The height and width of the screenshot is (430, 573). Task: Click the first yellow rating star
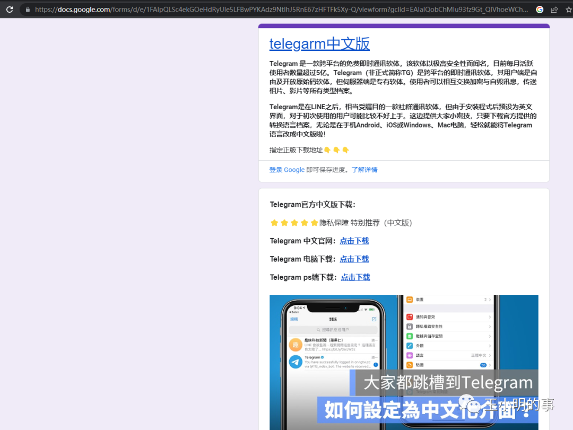point(274,223)
